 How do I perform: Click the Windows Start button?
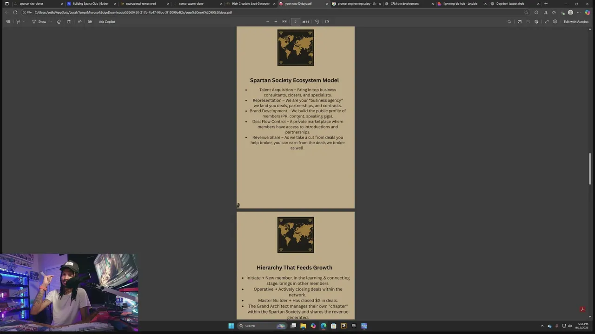pyautogui.click(x=231, y=326)
